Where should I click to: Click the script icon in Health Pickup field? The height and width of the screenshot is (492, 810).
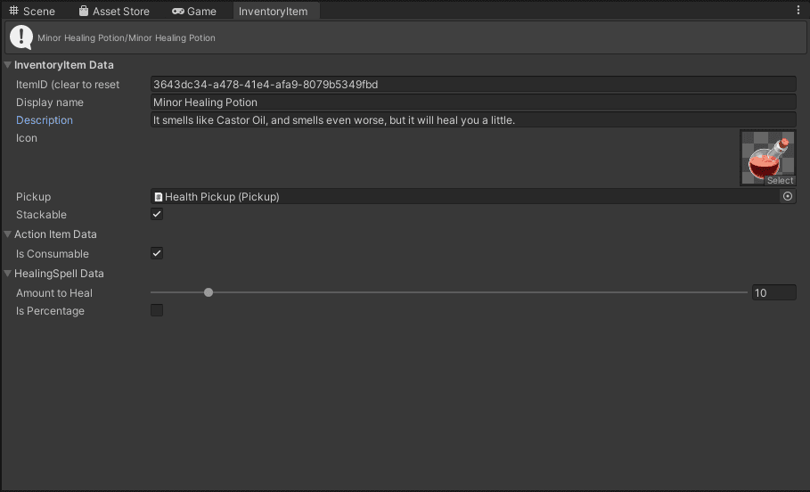159,197
